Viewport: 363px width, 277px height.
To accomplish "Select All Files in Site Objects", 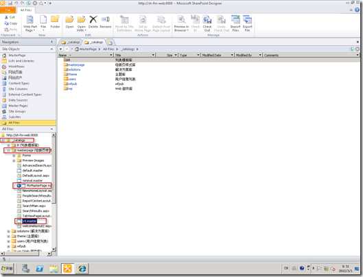I will click(27, 123).
